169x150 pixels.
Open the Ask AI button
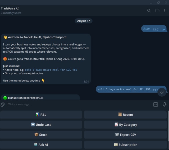coord(41,145)
